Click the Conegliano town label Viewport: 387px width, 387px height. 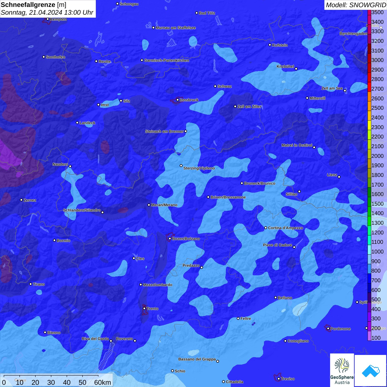[x=298, y=341]
